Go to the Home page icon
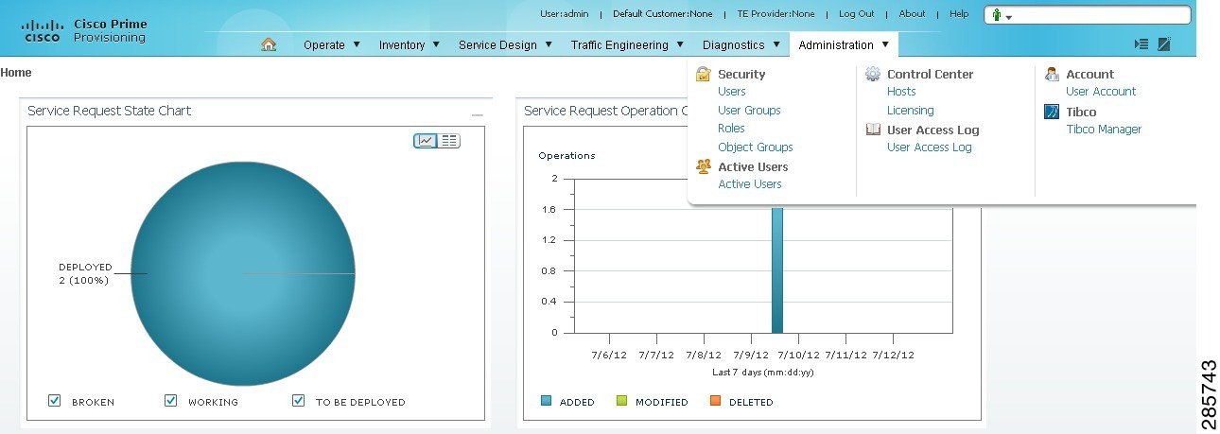The height and width of the screenshot is (434, 1220). [x=269, y=44]
